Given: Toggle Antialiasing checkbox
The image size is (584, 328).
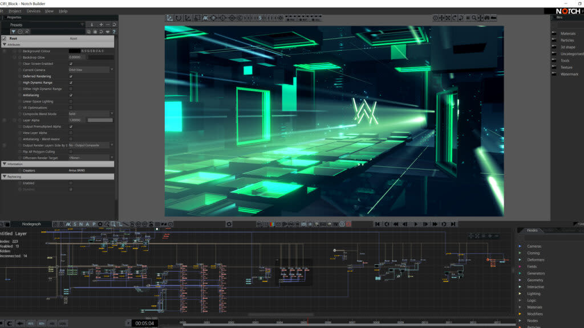Looking at the screenshot, I should (71, 95).
